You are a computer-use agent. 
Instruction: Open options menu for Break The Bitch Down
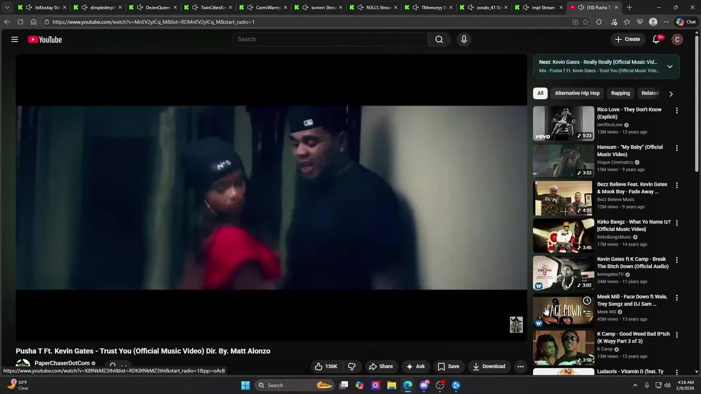pyautogui.click(x=677, y=260)
